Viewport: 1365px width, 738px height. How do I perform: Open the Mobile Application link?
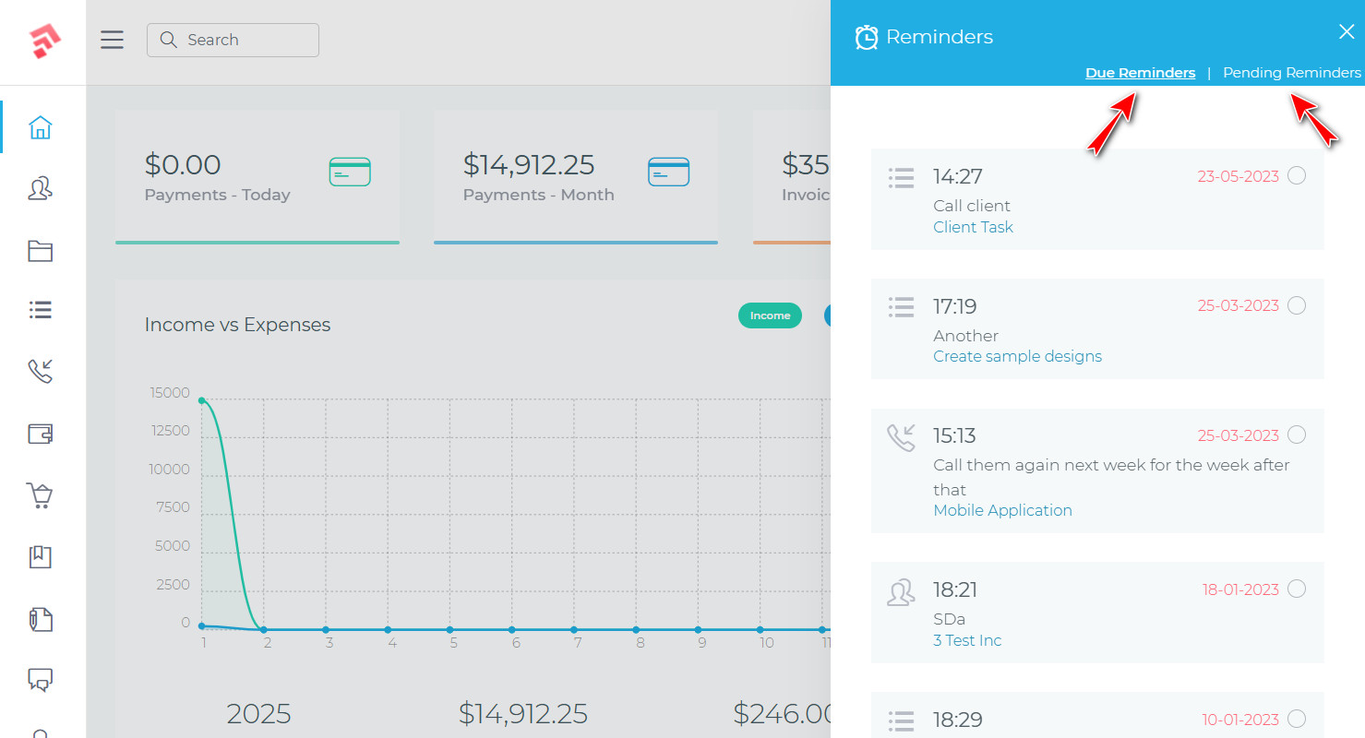pos(1002,510)
